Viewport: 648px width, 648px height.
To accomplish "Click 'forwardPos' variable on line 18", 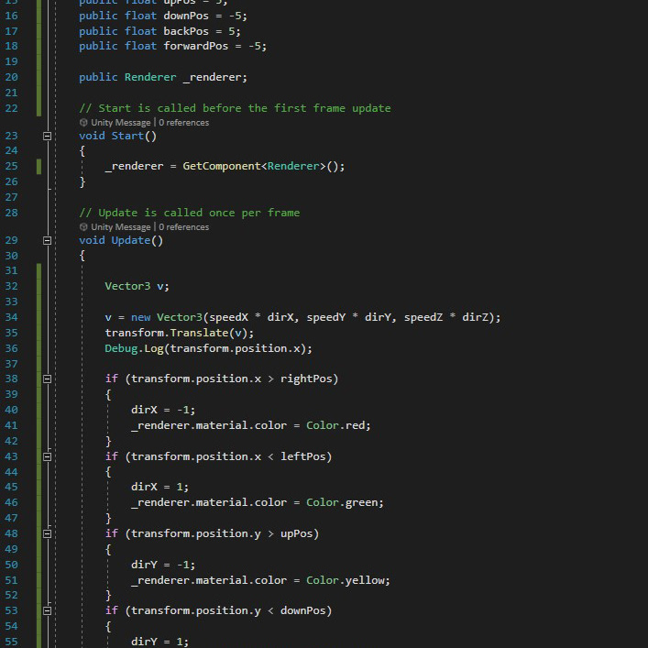I will [196, 46].
